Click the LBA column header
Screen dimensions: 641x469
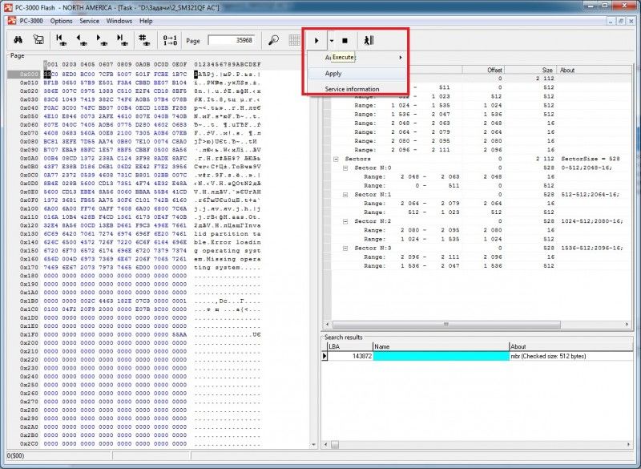[350, 346]
